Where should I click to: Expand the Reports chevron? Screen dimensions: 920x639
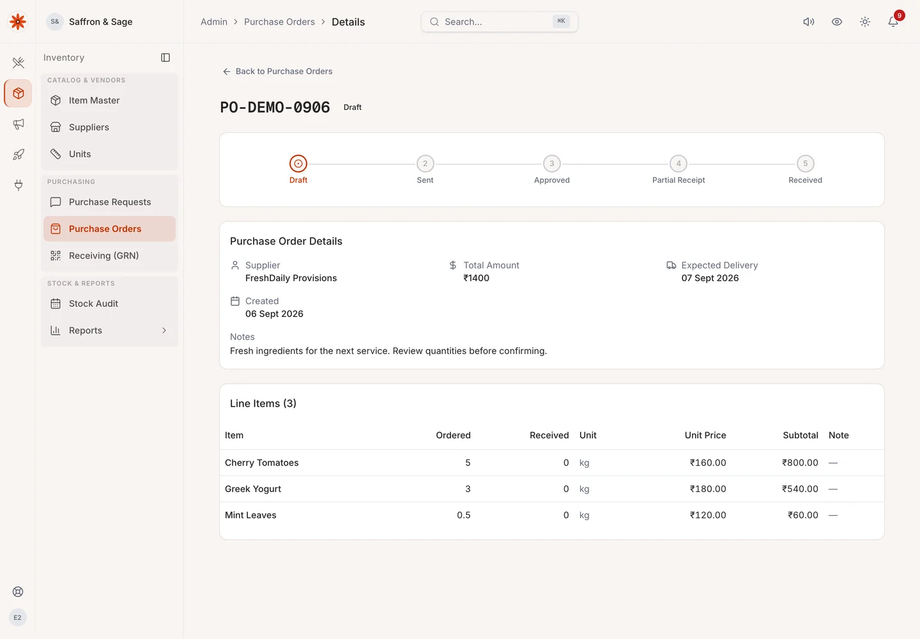click(164, 330)
